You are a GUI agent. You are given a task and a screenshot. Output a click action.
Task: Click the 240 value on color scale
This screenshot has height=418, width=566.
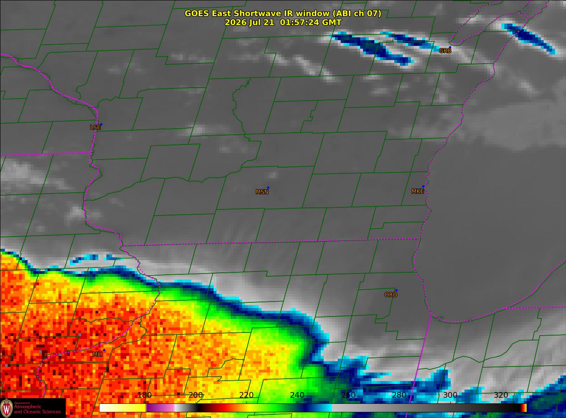click(297, 395)
